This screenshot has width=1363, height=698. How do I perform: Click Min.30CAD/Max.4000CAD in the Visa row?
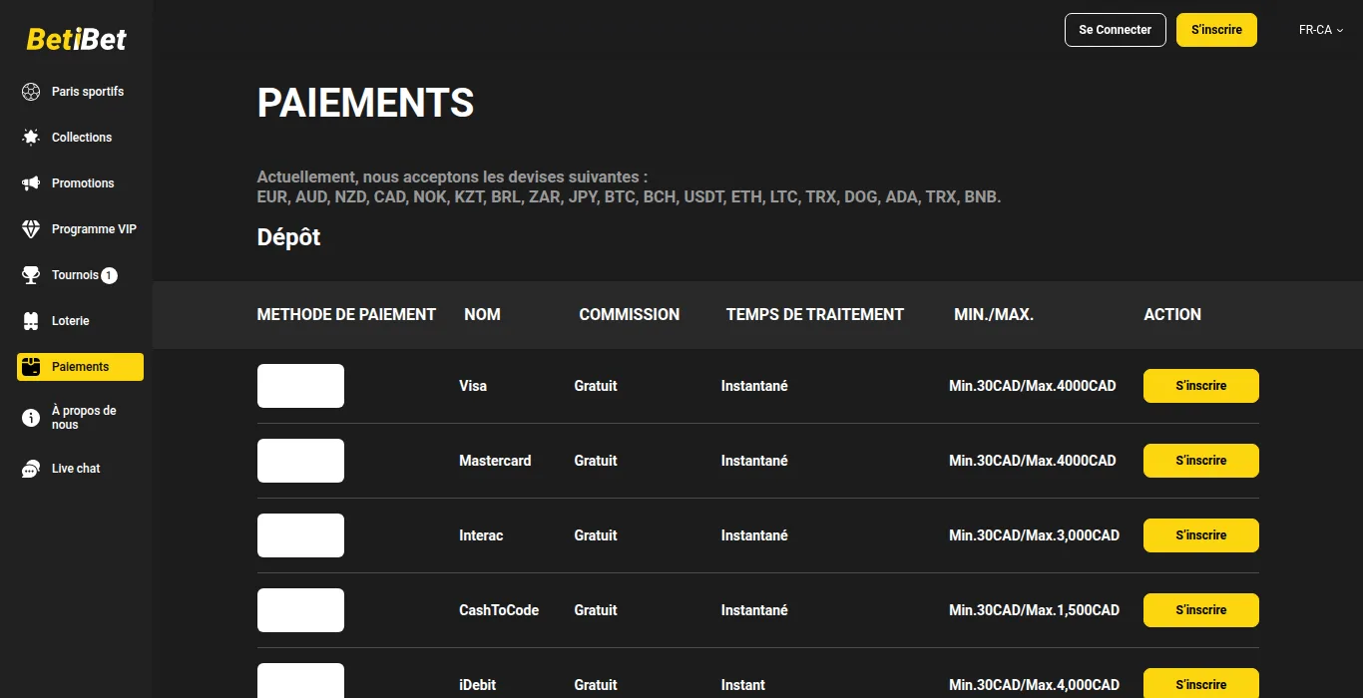[1033, 386]
